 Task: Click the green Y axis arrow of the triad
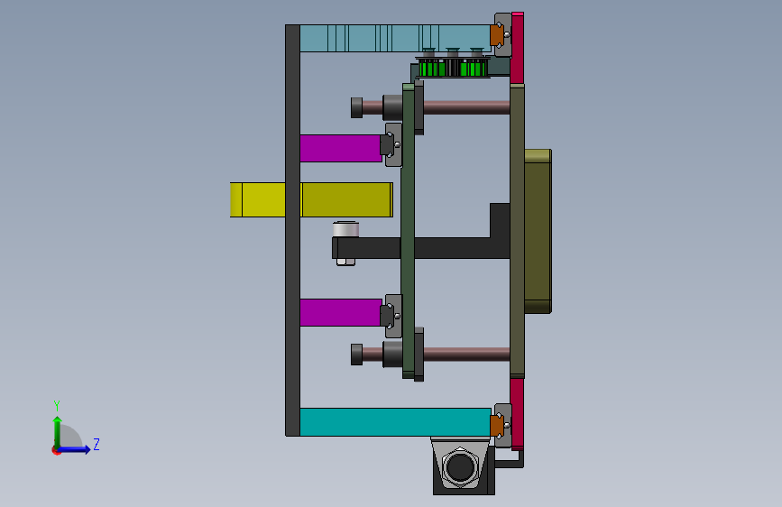point(57,431)
